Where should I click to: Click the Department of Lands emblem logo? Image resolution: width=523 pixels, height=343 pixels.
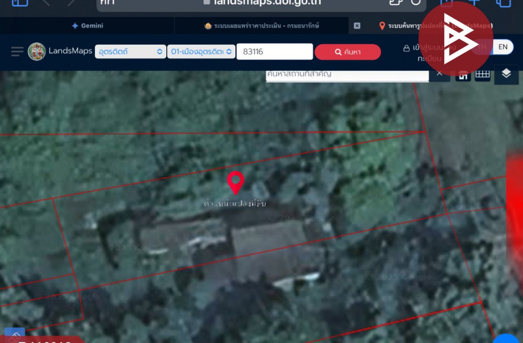point(37,52)
